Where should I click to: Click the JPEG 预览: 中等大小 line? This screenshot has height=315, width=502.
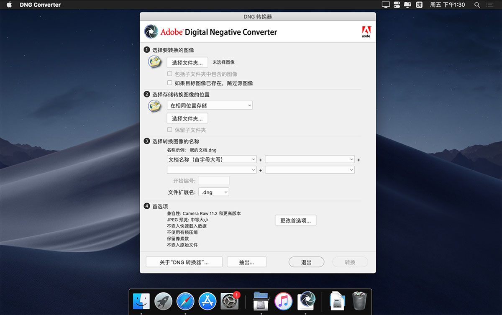pyautogui.click(x=187, y=220)
